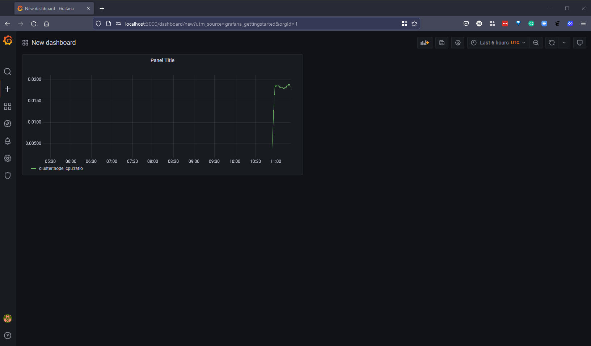Image resolution: width=591 pixels, height=346 pixels.
Task: Save the dashboard with the floppy icon
Action: click(x=442, y=43)
